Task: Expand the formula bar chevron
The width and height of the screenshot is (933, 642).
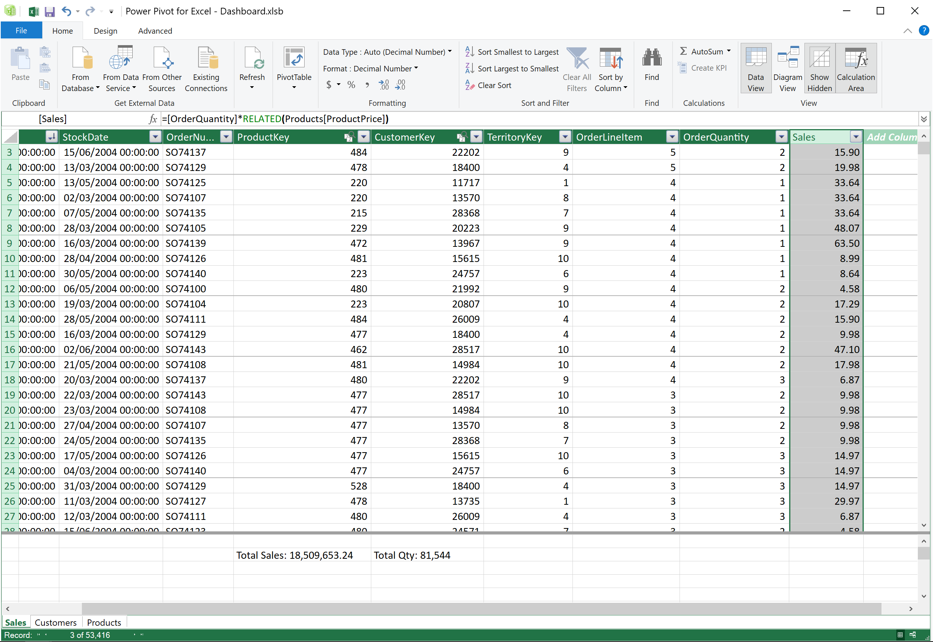Action: pyautogui.click(x=924, y=119)
